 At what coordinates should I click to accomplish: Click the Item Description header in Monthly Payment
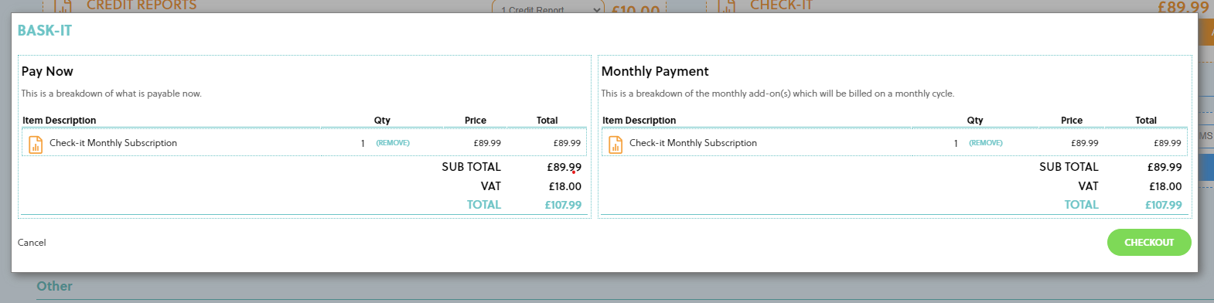(x=639, y=121)
